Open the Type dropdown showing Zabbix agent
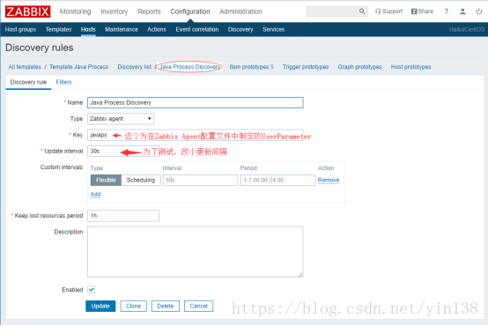Viewport: 488px width, 326px height. [121, 119]
